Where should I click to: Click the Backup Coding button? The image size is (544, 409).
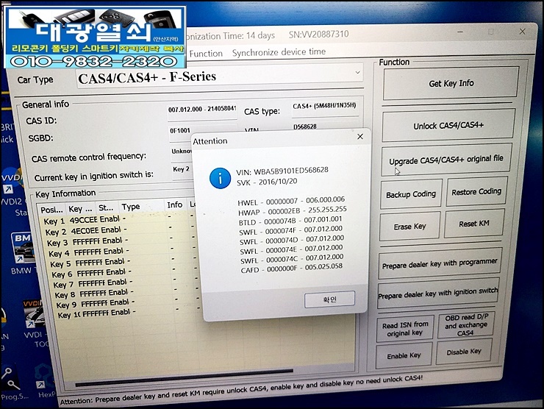(411, 194)
